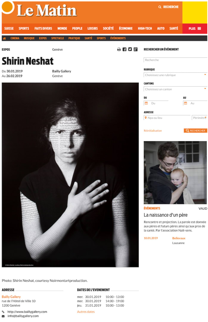Screen dimensions: 208x322
Task: Click the orange RECHERCHER button
Action: (x=195, y=131)
